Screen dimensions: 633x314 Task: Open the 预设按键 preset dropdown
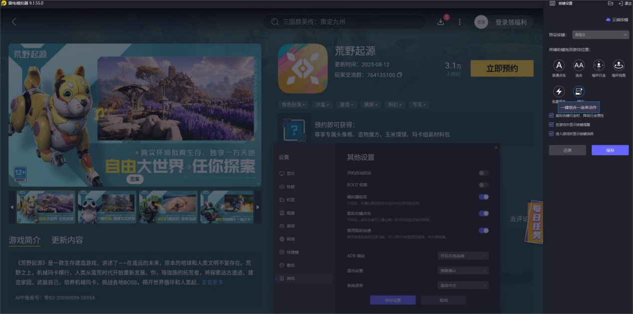[600, 34]
